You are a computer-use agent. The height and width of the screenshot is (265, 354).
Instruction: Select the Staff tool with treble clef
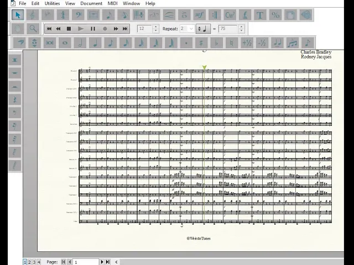[x=33, y=15]
